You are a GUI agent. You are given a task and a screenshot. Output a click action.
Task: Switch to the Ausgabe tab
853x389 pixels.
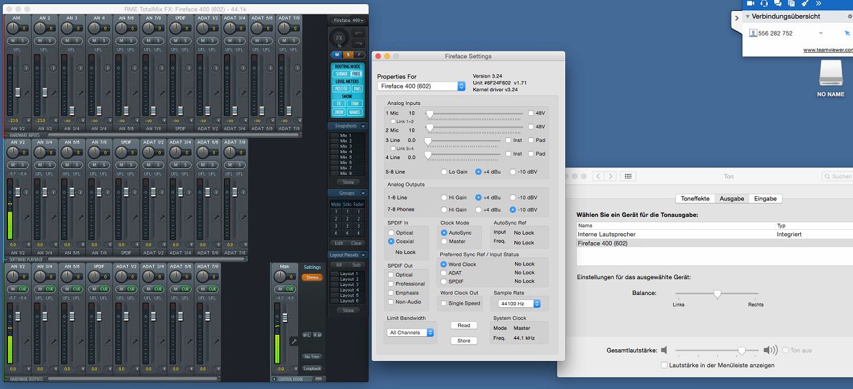pyautogui.click(x=731, y=198)
